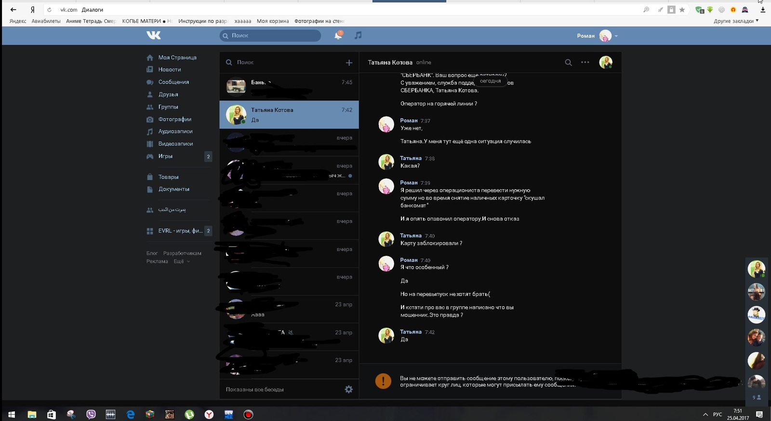Open the Edge browser from the taskbar

[130, 414]
